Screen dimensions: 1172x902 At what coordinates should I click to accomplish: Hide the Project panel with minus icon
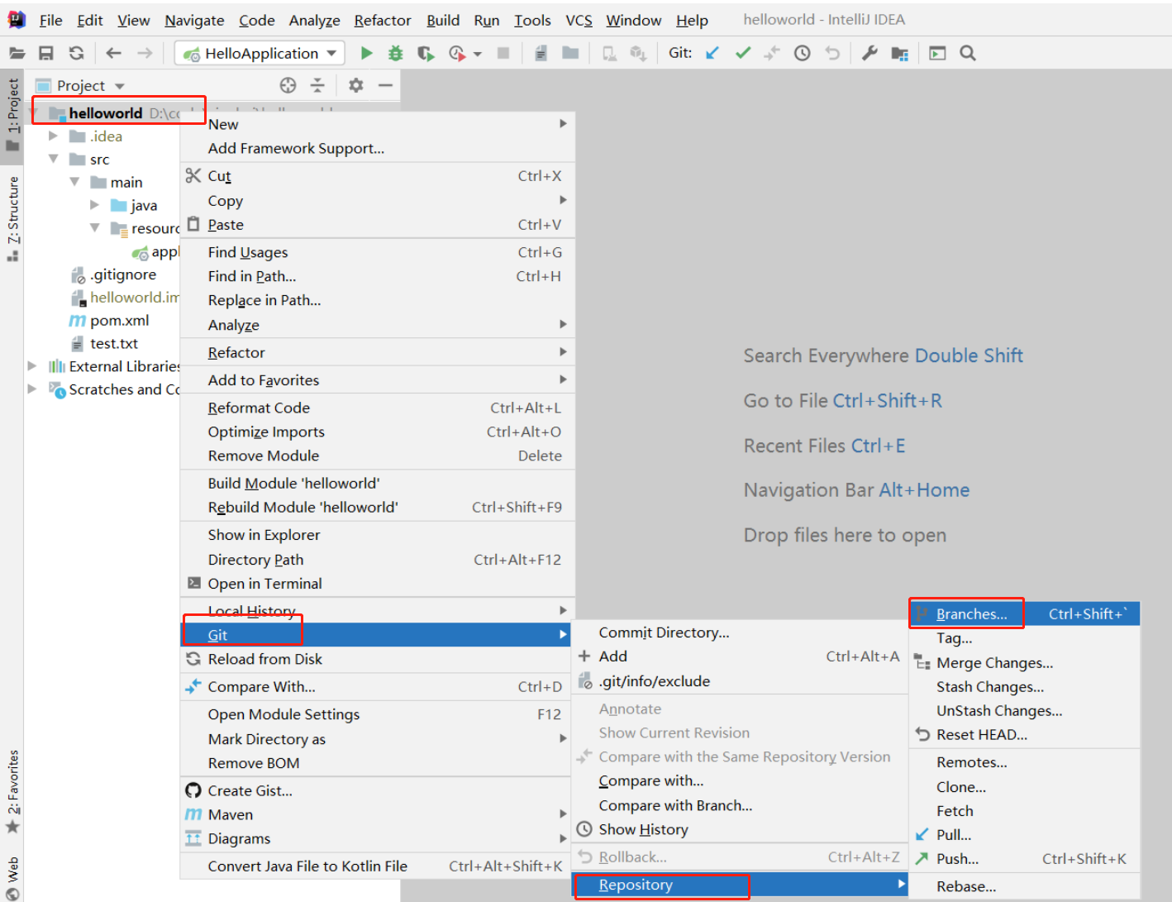pos(385,85)
